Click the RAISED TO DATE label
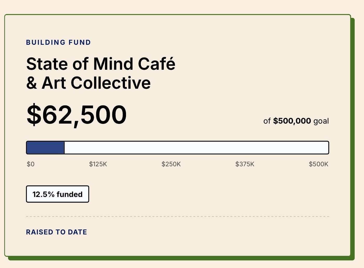Image resolution: width=364 pixels, height=268 pixels. click(x=56, y=232)
